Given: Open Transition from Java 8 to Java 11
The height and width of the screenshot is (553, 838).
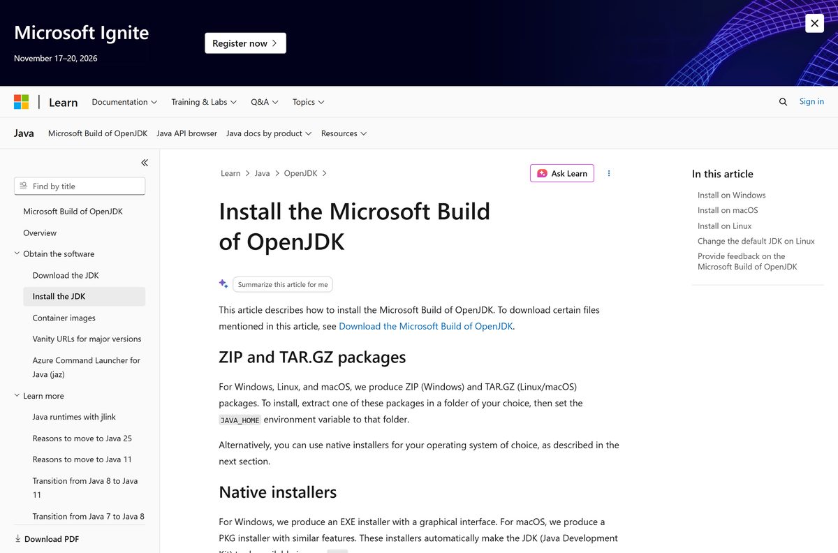Looking at the screenshot, I should click(x=85, y=487).
